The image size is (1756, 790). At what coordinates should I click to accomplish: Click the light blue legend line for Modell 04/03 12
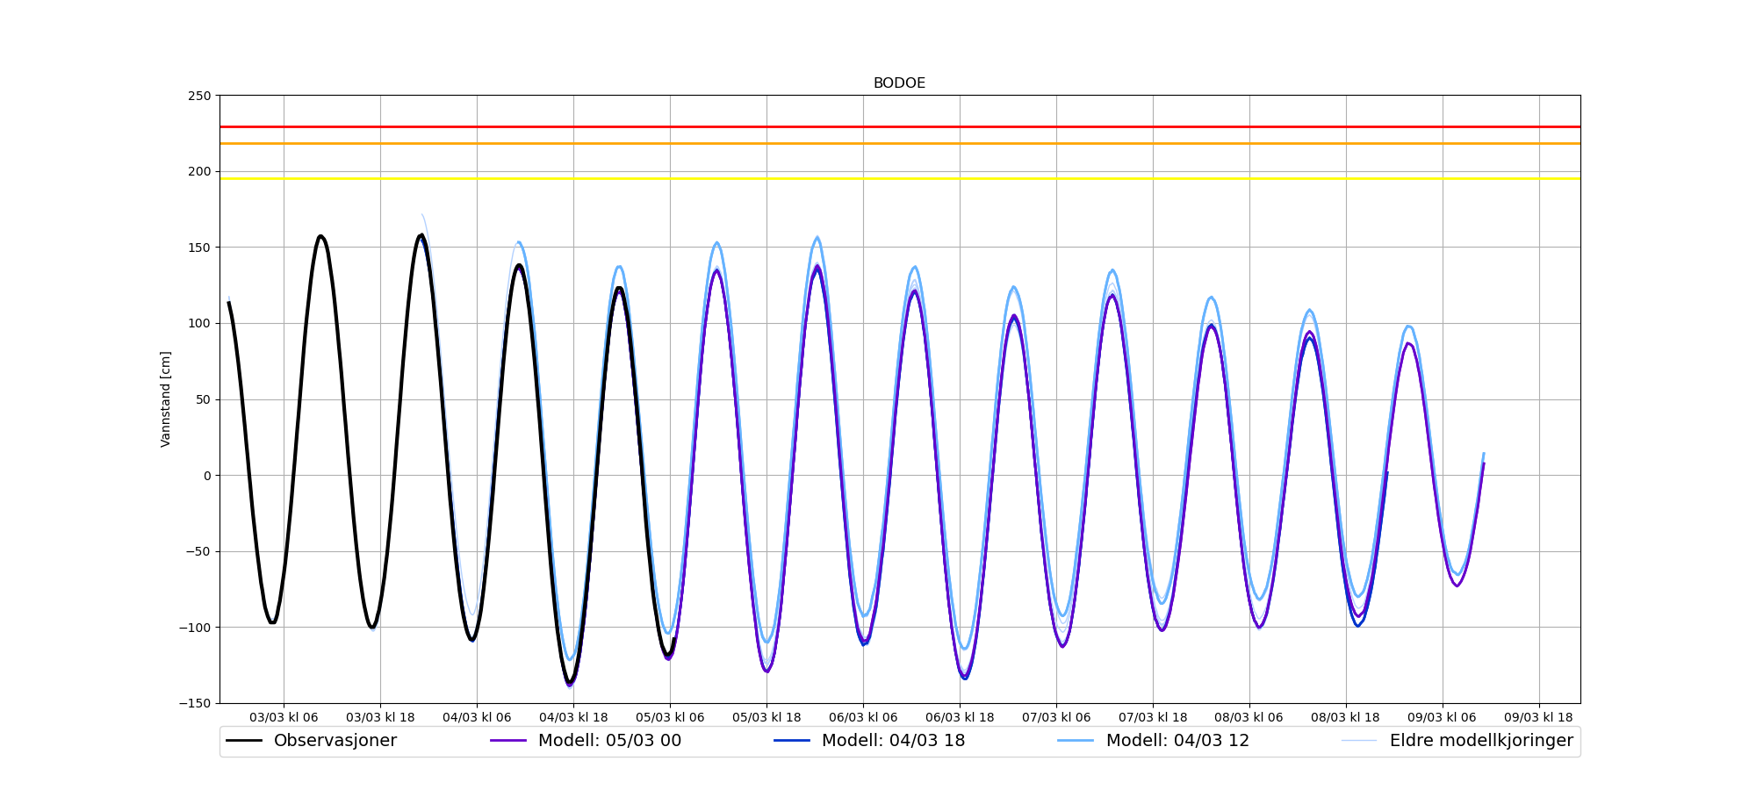coord(1076,741)
